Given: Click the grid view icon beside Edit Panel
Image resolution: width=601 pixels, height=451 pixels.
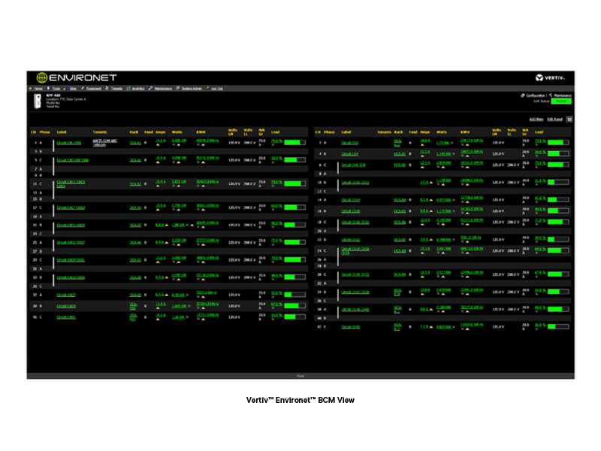Looking at the screenshot, I should tap(569, 119).
